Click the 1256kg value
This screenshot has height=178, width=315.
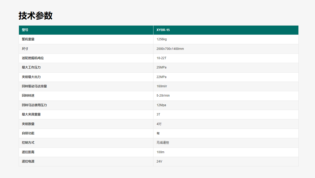(162, 39)
